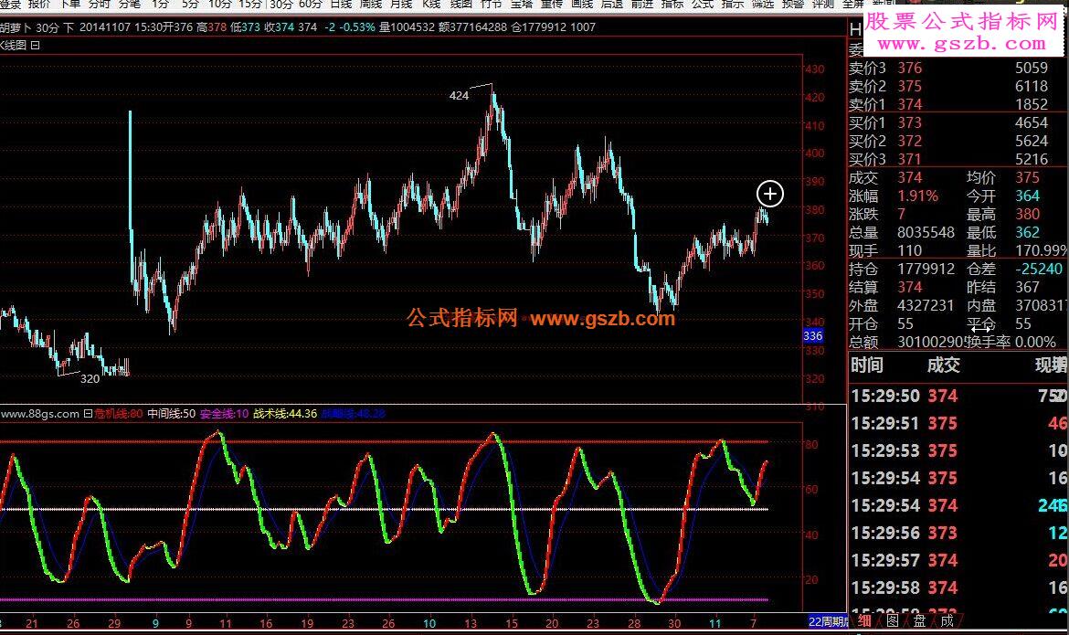
Task: Switch to the 图 chart tab
Action: click(893, 620)
